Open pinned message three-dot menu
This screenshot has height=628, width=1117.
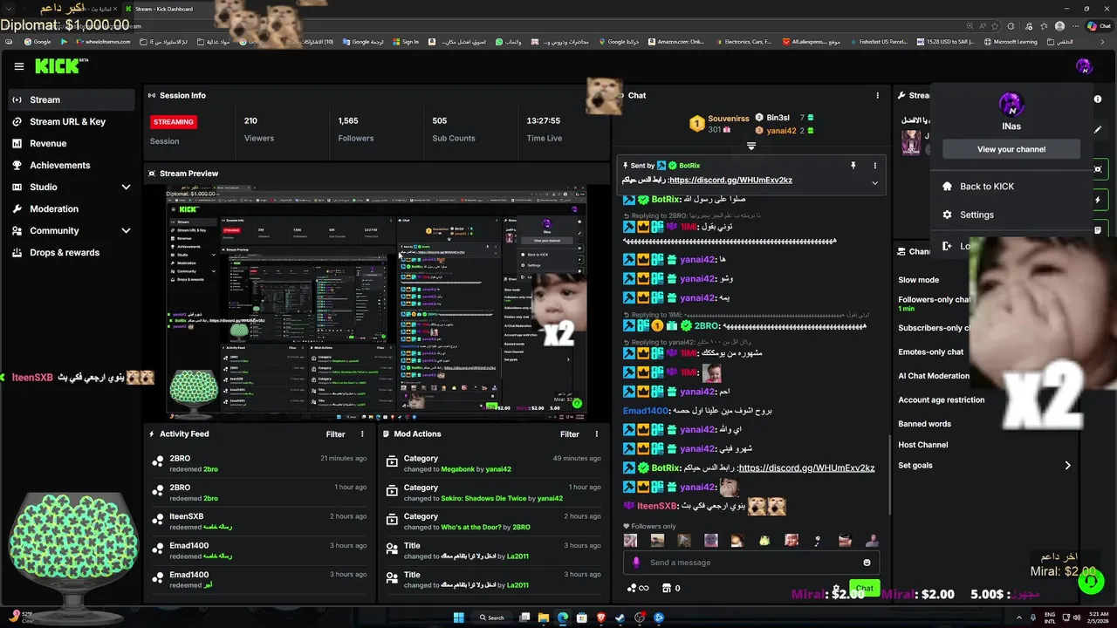click(874, 165)
